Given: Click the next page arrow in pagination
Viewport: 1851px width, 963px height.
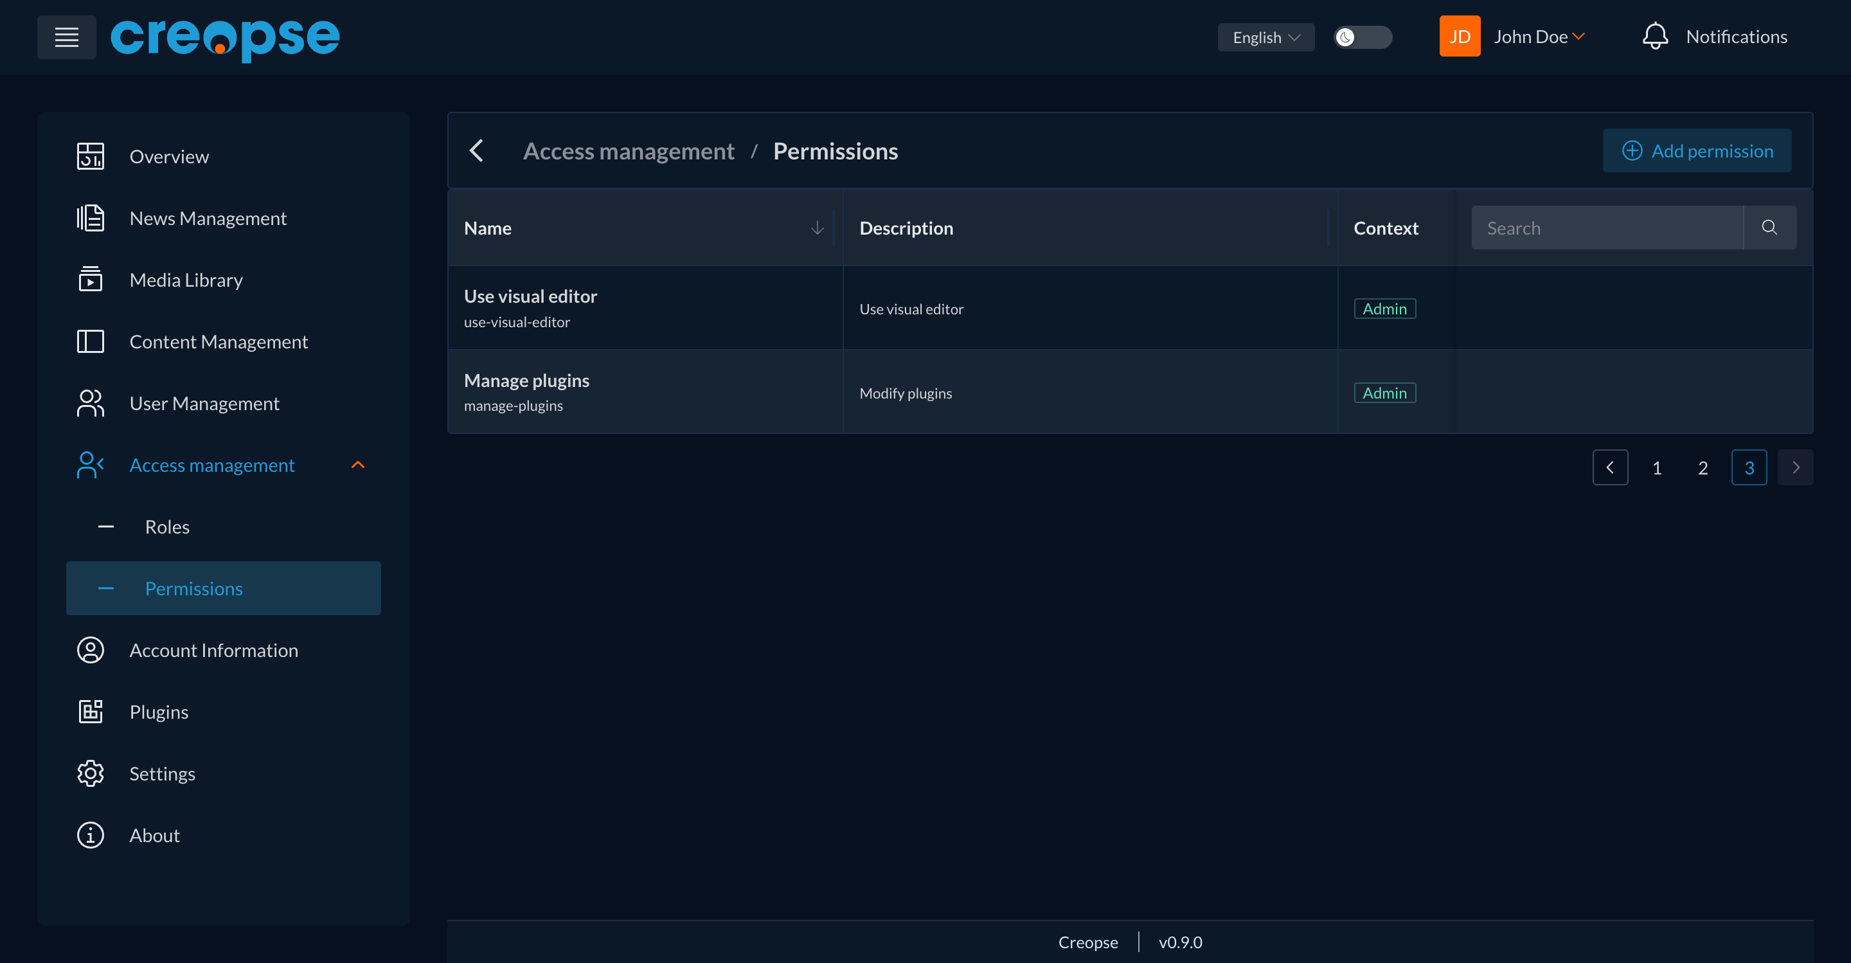Looking at the screenshot, I should (1795, 467).
